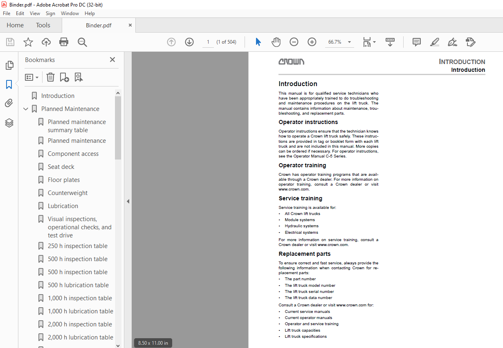Open the View menu
503x348 pixels.
[35, 13]
